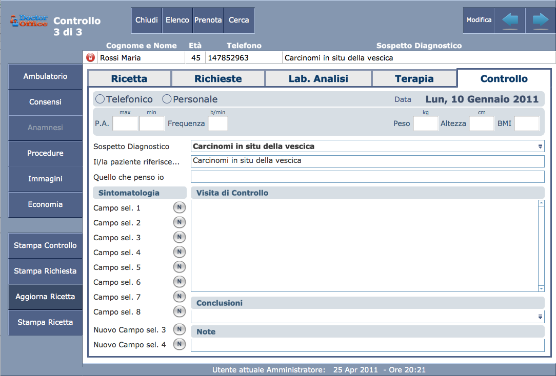Click the Il/la paziente riferisce field
Viewport: 556px width, 376px height.
(x=368, y=161)
